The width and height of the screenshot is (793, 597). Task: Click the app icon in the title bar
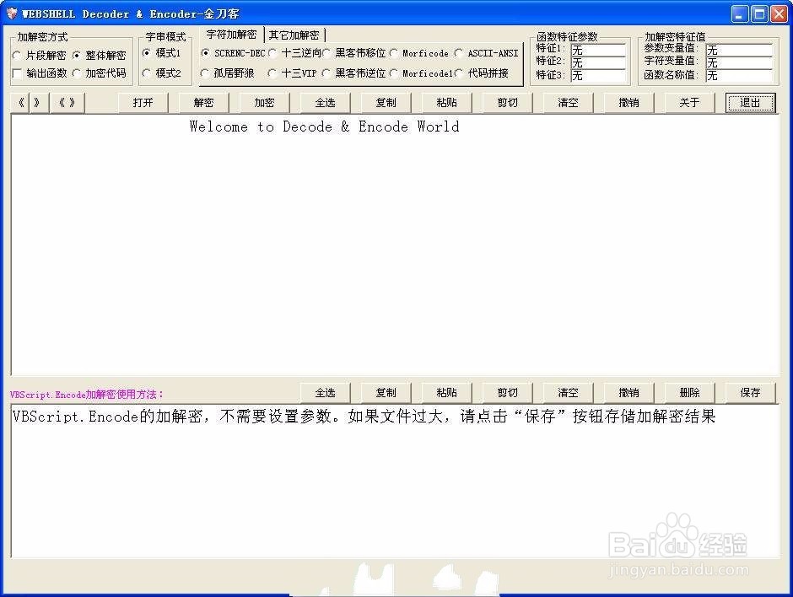(11, 13)
